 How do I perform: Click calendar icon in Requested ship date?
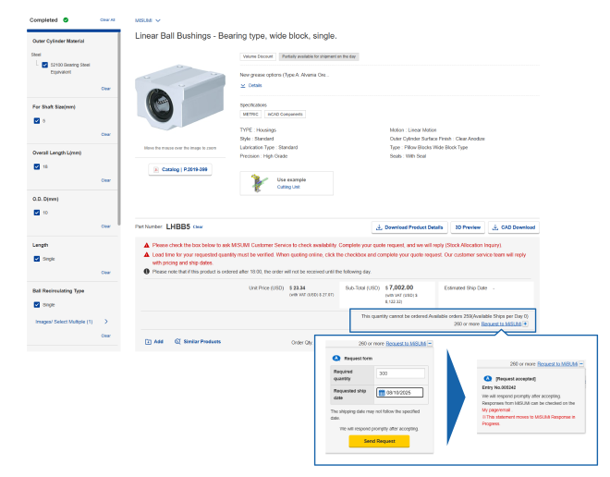383,392
